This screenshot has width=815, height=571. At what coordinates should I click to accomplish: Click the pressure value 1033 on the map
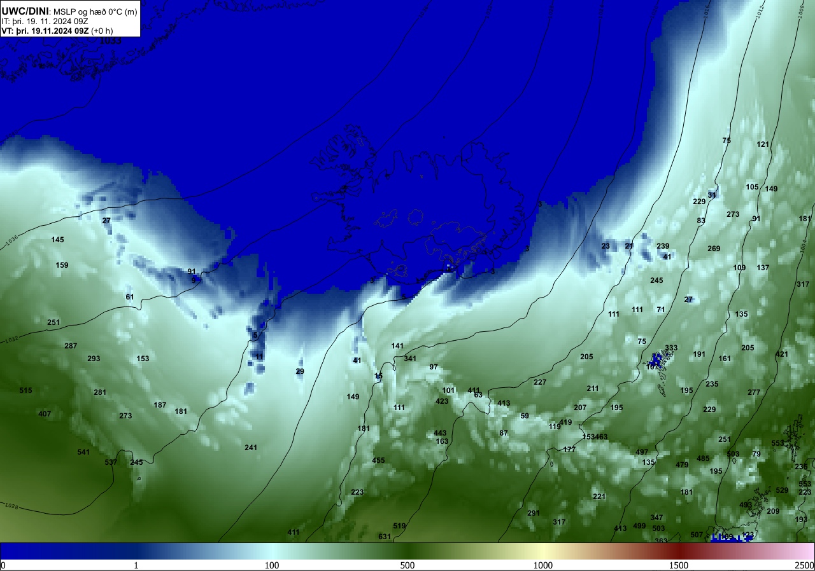(x=111, y=41)
